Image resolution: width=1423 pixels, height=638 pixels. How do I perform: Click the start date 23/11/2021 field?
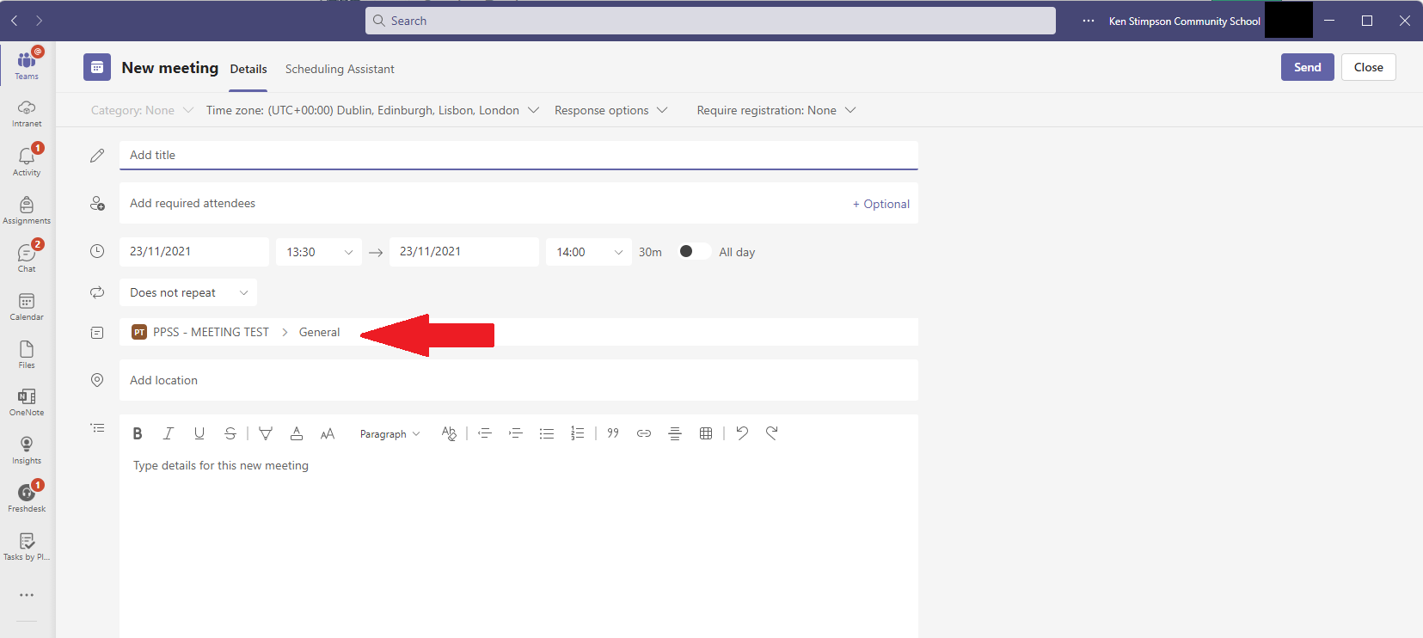coord(194,252)
